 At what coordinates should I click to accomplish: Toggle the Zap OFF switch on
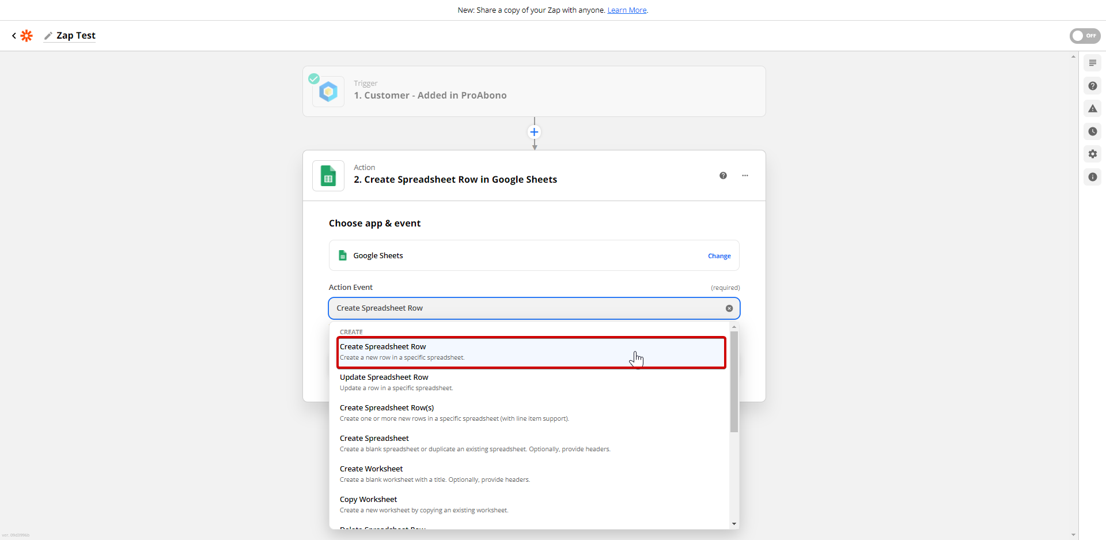point(1085,36)
